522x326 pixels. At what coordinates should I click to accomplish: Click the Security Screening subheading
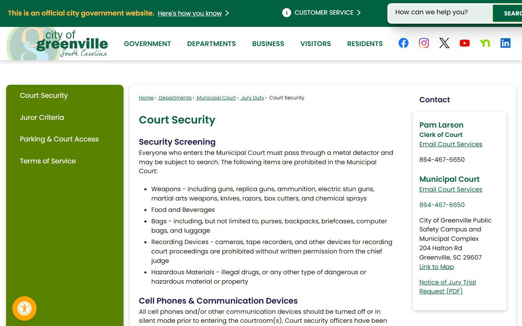[177, 142]
